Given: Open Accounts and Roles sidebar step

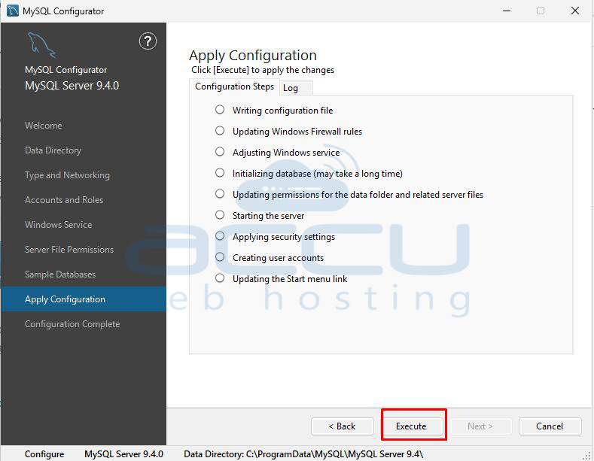Looking at the screenshot, I should pyautogui.click(x=64, y=200).
